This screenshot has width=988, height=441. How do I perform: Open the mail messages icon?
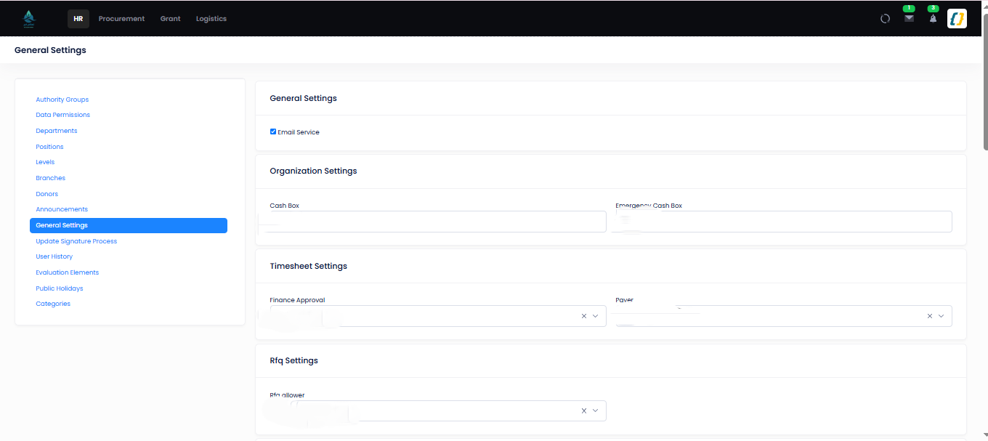[909, 18]
